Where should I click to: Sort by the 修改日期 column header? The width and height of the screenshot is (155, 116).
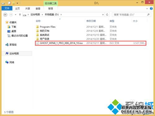91,21
